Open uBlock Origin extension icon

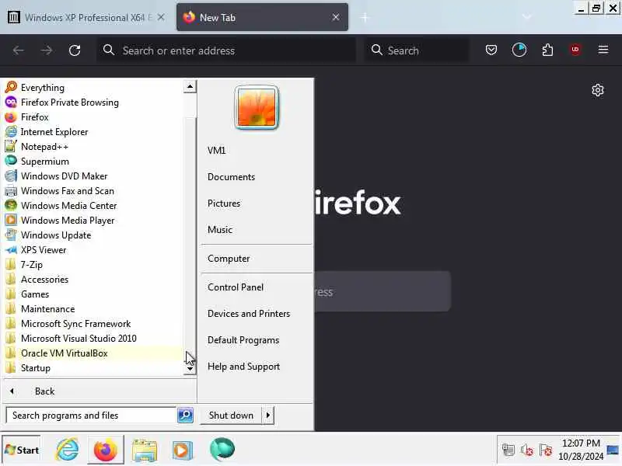click(x=575, y=50)
